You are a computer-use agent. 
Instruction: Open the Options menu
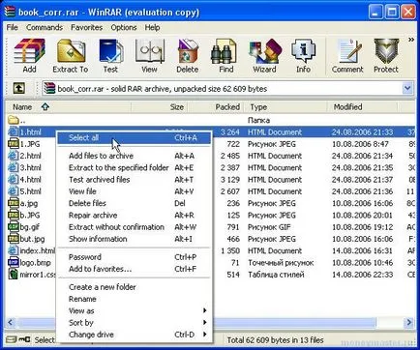[x=124, y=27]
